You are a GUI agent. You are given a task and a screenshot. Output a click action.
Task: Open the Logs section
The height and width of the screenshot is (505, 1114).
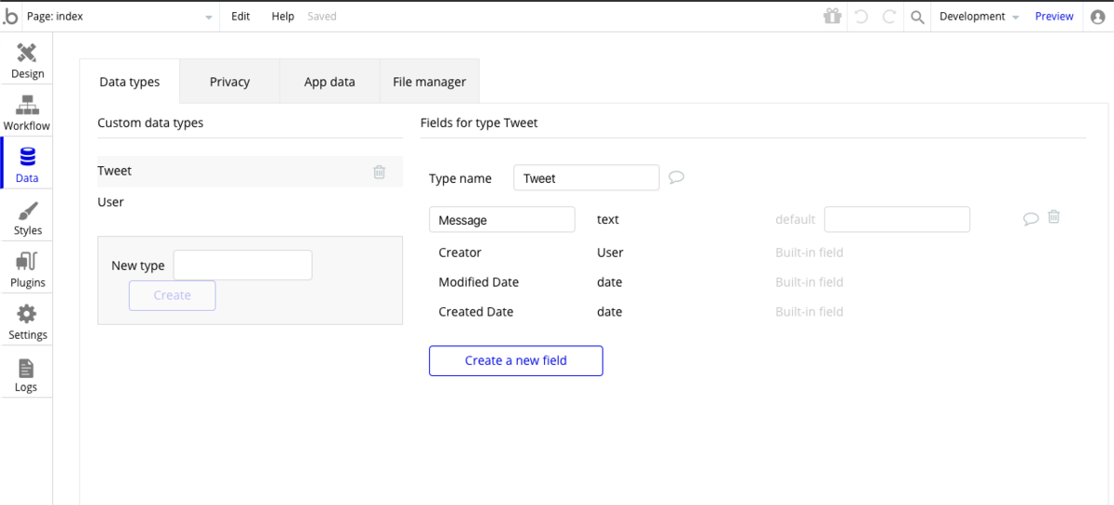pyautogui.click(x=27, y=374)
